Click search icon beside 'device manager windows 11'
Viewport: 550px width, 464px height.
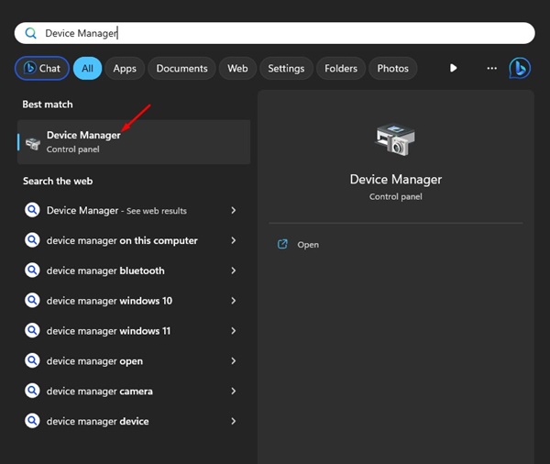pos(32,331)
